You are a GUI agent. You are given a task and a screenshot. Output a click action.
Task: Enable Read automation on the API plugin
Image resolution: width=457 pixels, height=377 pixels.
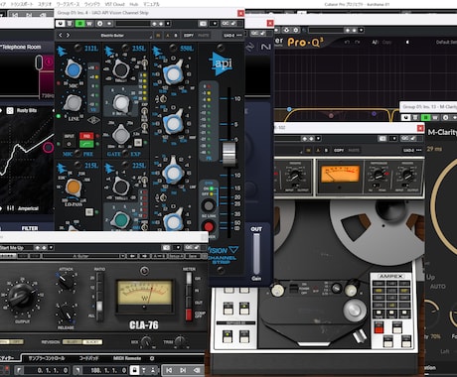(x=79, y=24)
